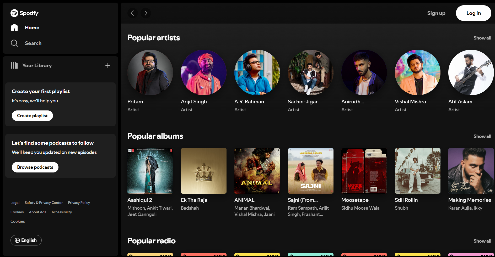Image resolution: width=495 pixels, height=257 pixels.
Task: Click the Moosetape album title
Action: tap(355, 200)
